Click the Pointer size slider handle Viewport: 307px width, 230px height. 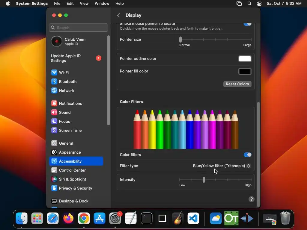[x=180, y=40]
